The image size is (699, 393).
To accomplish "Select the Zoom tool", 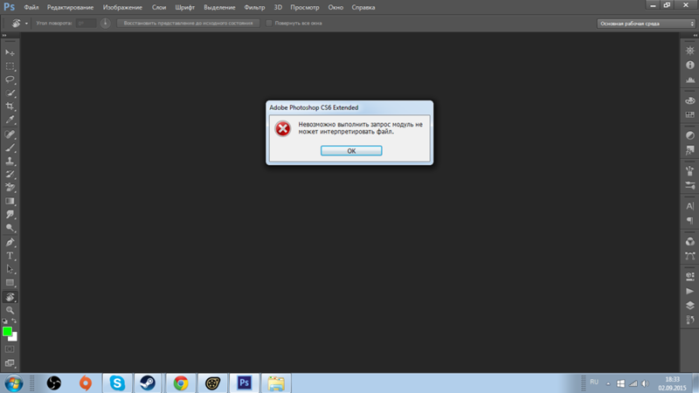I will (x=10, y=310).
